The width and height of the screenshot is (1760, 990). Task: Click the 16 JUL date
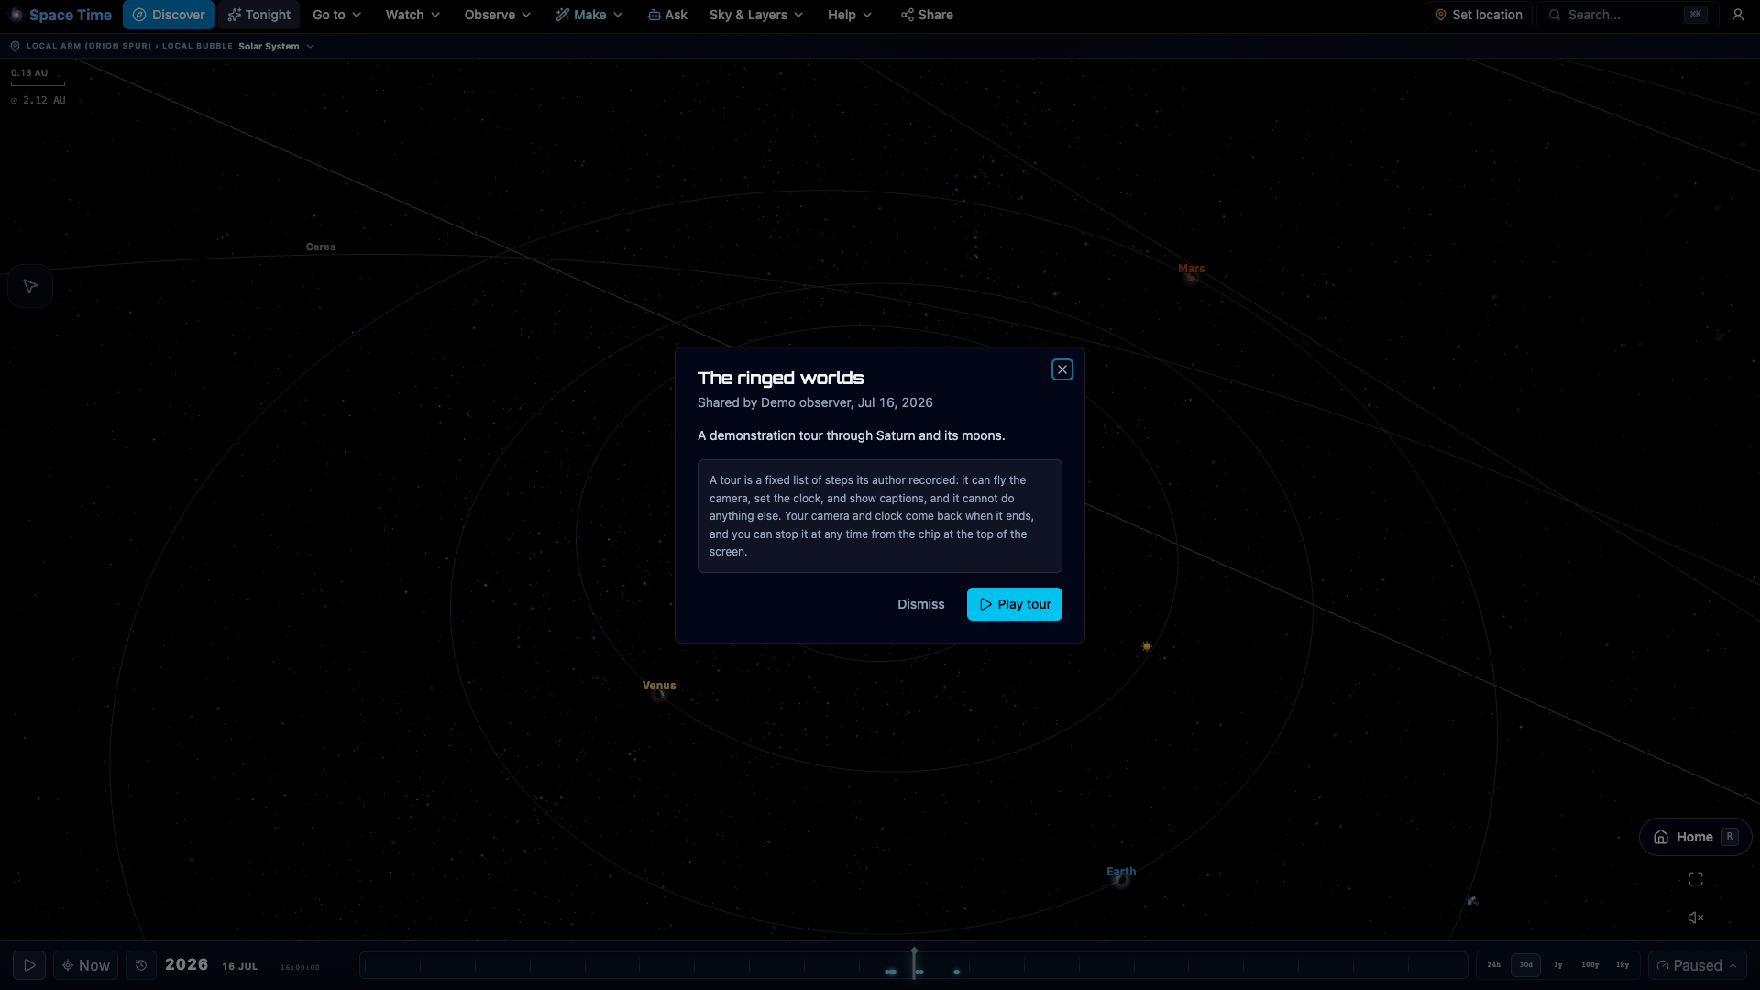click(240, 966)
